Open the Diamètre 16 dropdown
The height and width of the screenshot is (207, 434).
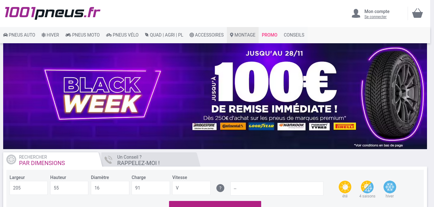110,188
